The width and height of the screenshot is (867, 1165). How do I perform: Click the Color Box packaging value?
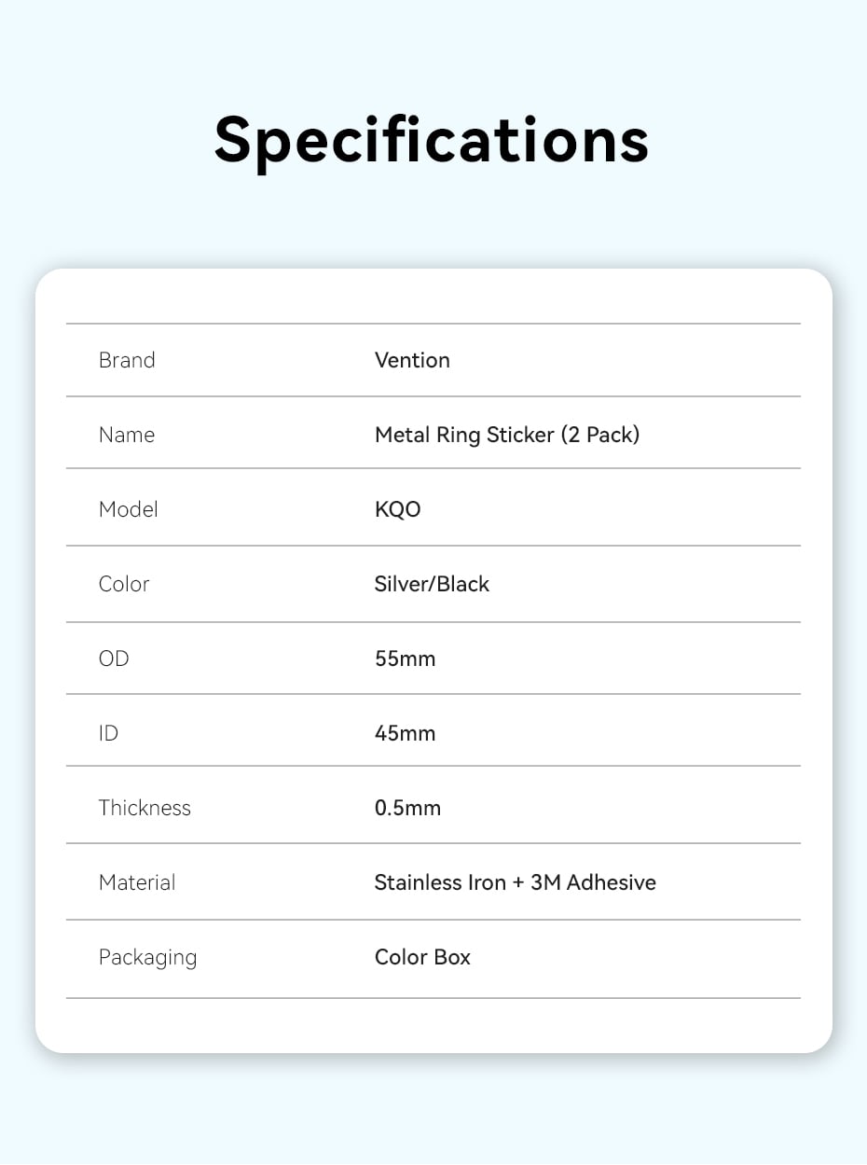click(422, 957)
